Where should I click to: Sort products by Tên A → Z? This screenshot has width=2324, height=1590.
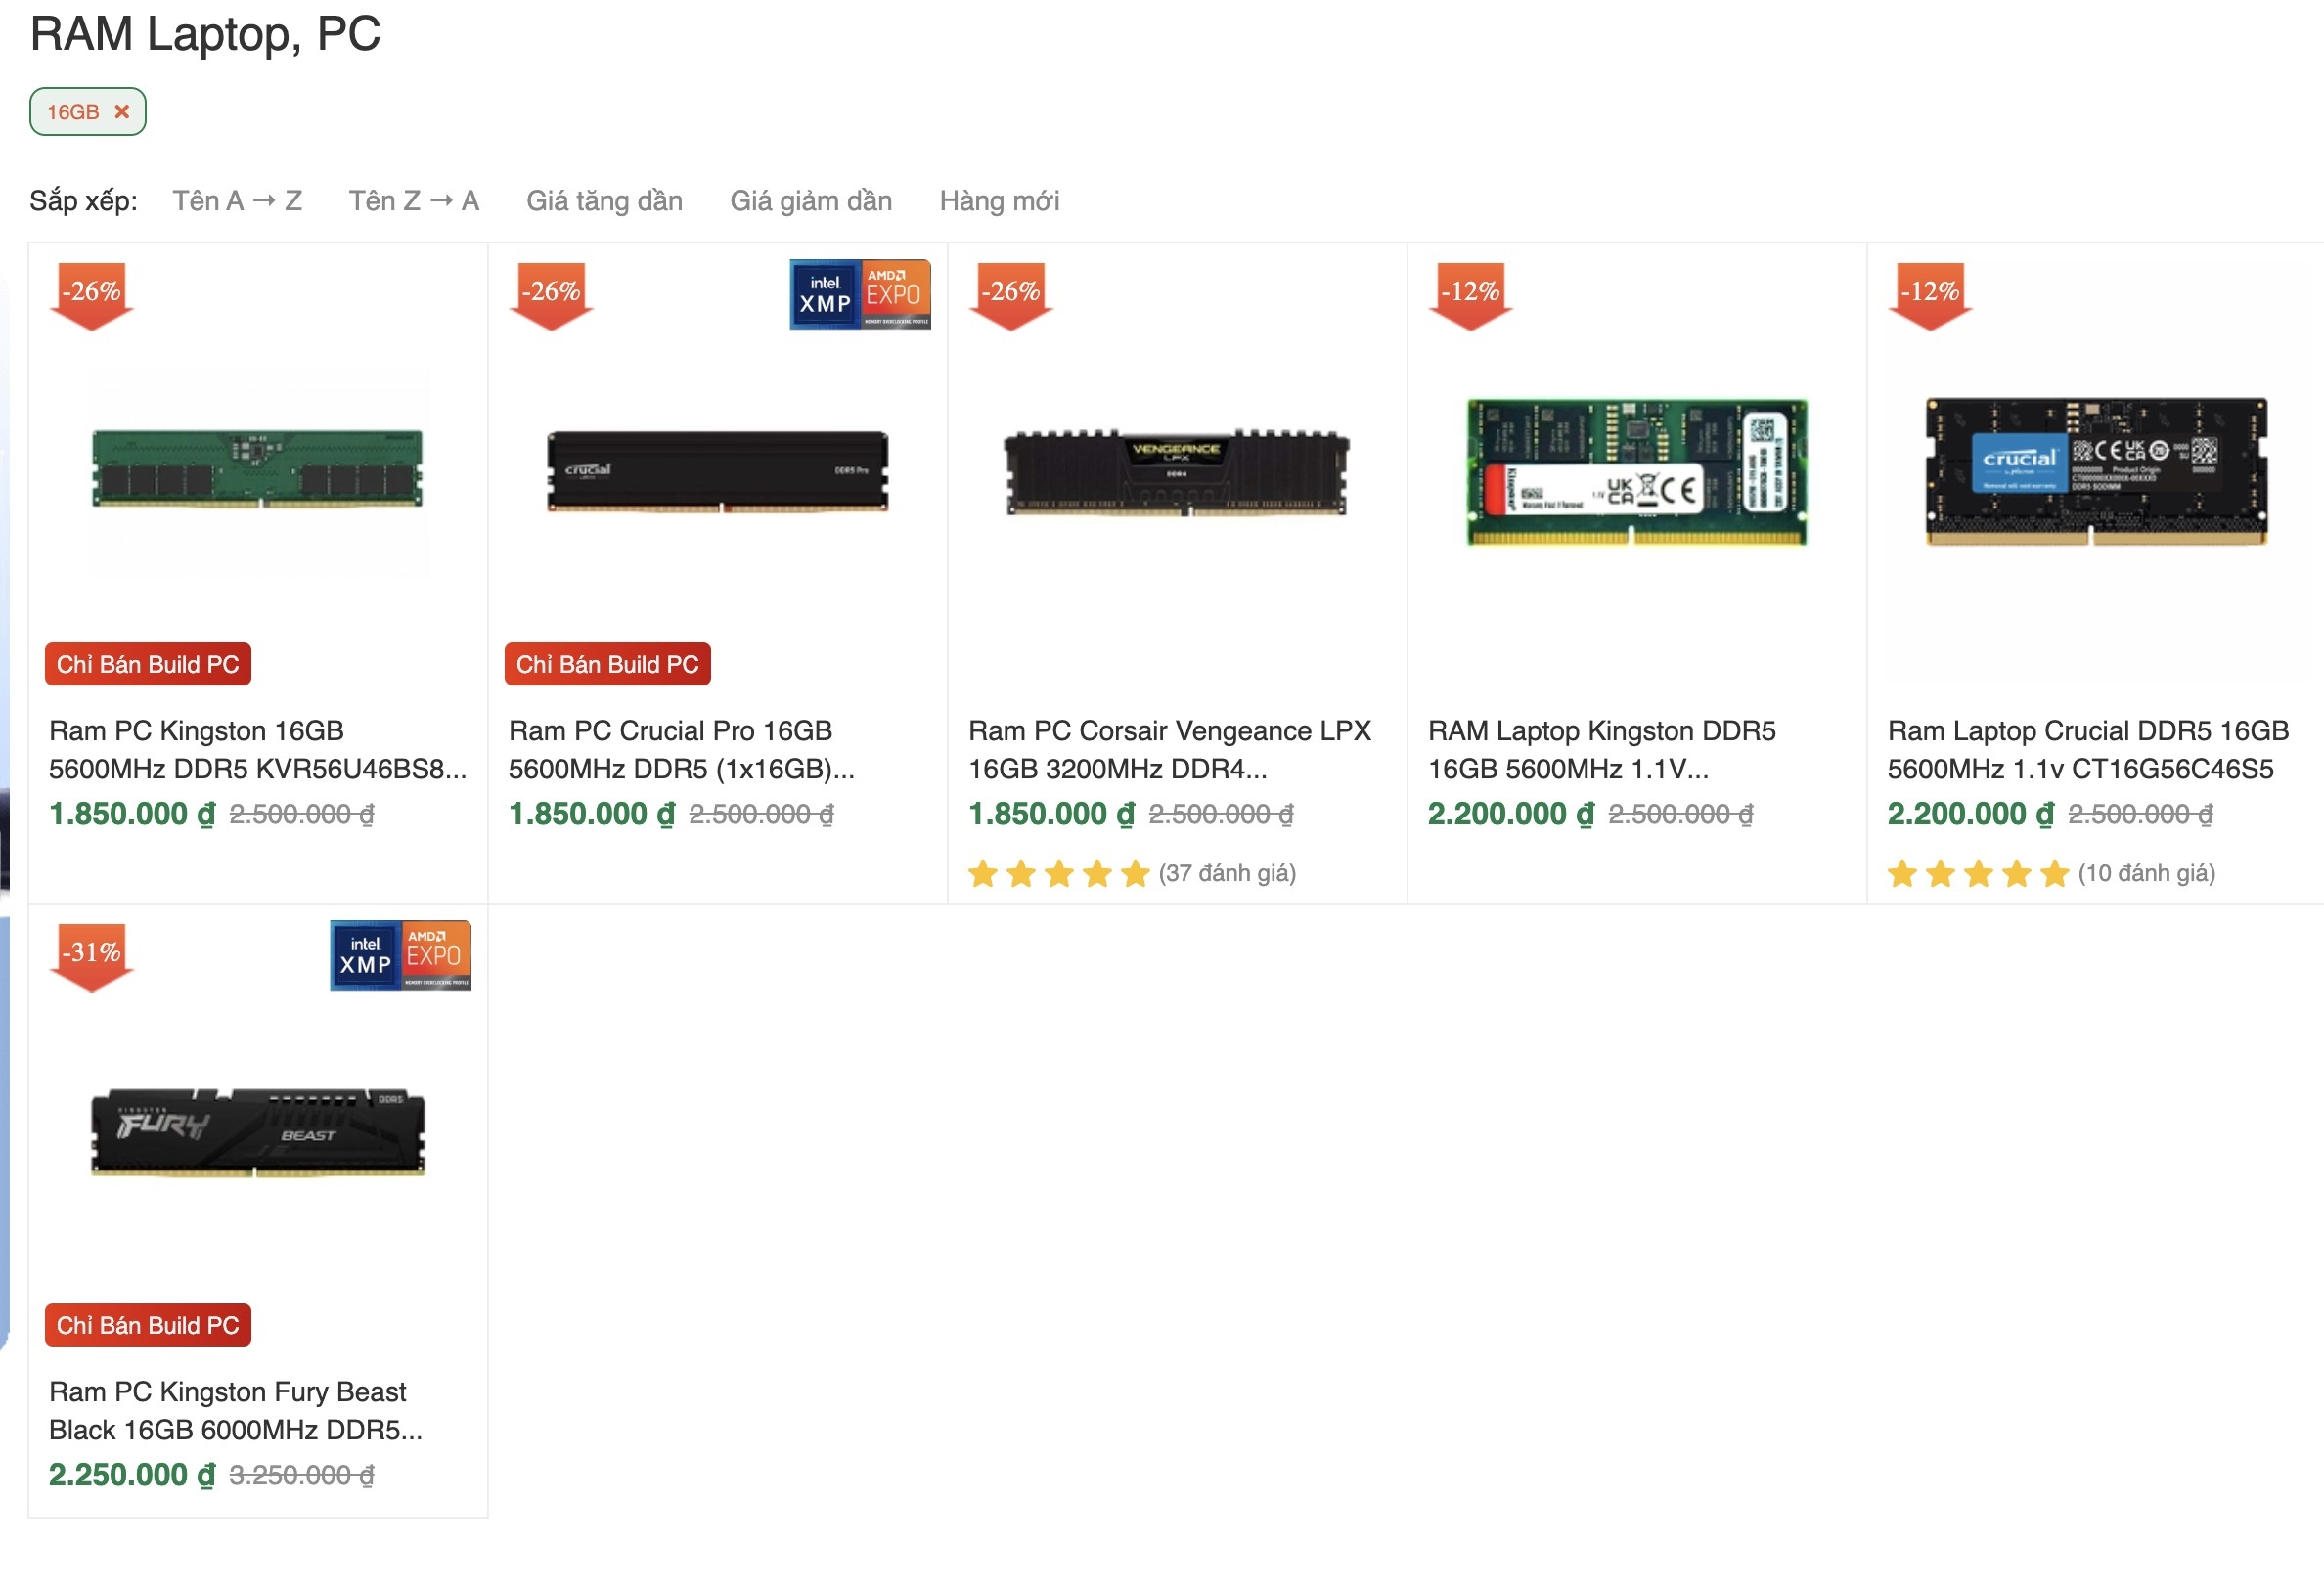tap(237, 201)
